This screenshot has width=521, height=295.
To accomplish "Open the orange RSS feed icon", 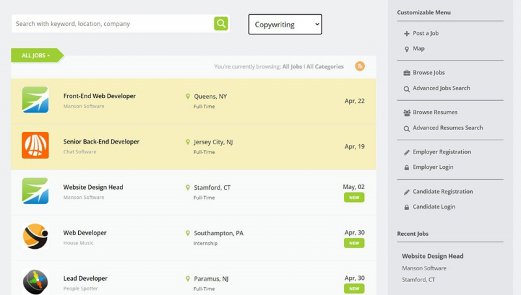I will pos(359,66).
